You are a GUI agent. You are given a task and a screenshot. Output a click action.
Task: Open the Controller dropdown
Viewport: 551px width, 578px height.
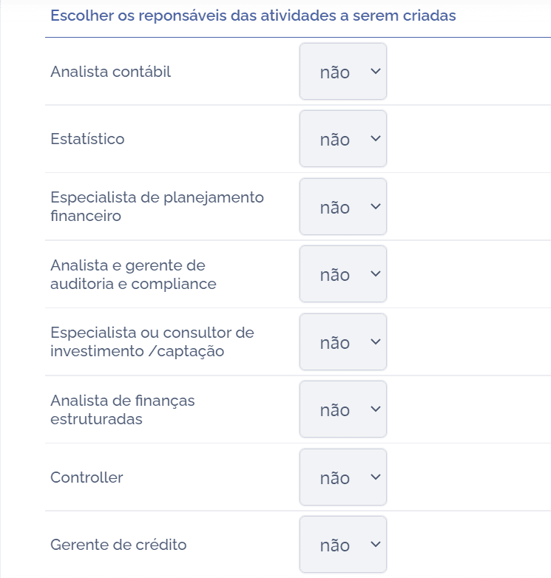click(x=342, y=477)
